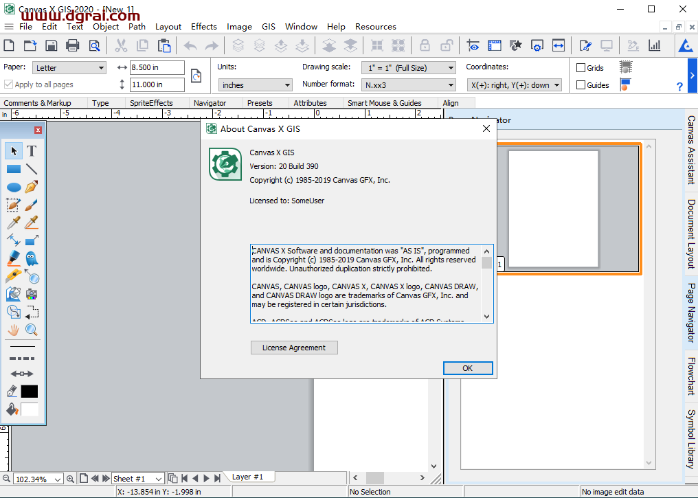Click the white fill color swatch
The width and height of the screenshot is (698, 498).
[30, 409]
